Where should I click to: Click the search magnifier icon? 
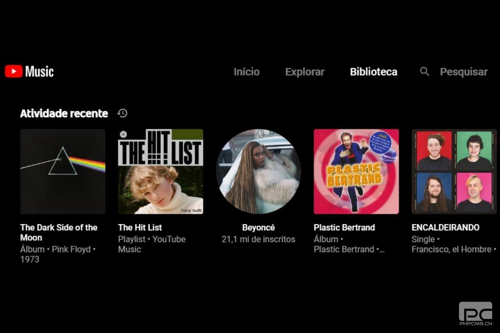pos(425,72)
